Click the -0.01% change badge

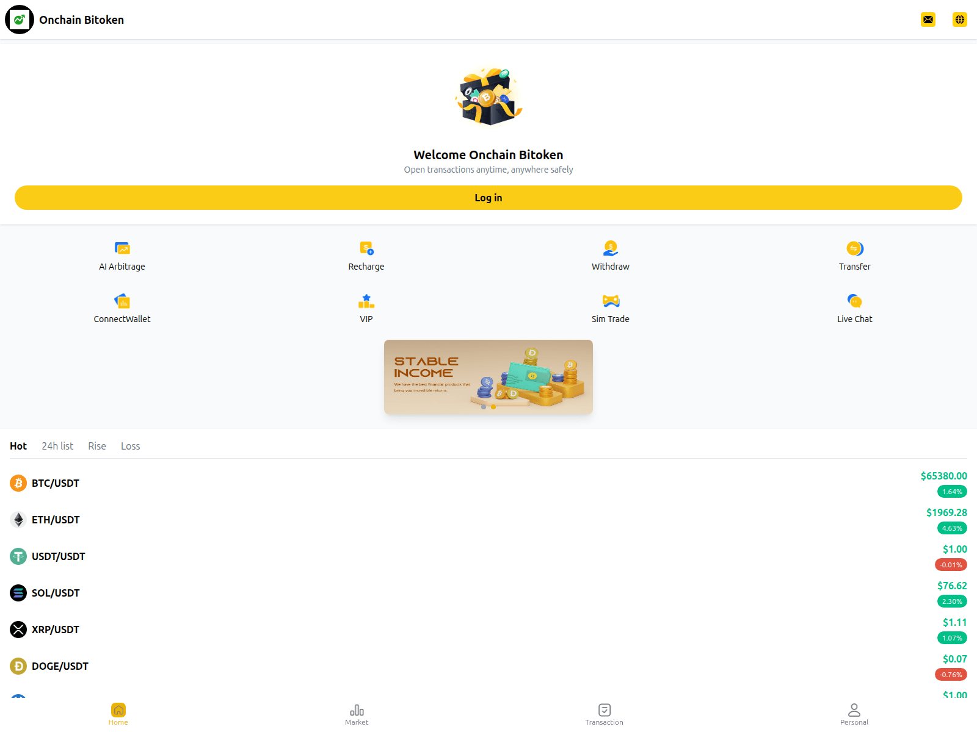[951, 565]
